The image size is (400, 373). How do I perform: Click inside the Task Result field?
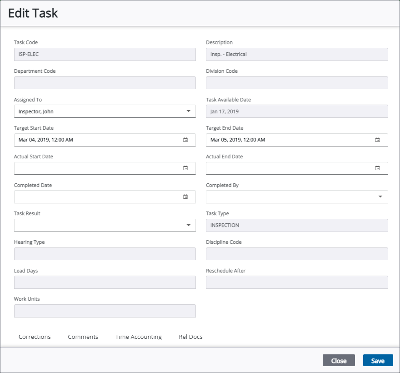(x=91, y=225)
